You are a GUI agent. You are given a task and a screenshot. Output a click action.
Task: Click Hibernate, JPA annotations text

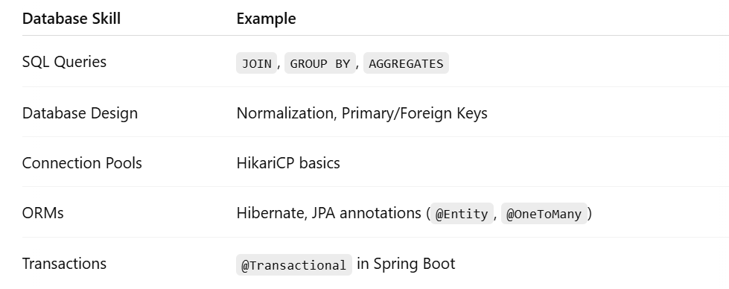[x=328, y=213]
